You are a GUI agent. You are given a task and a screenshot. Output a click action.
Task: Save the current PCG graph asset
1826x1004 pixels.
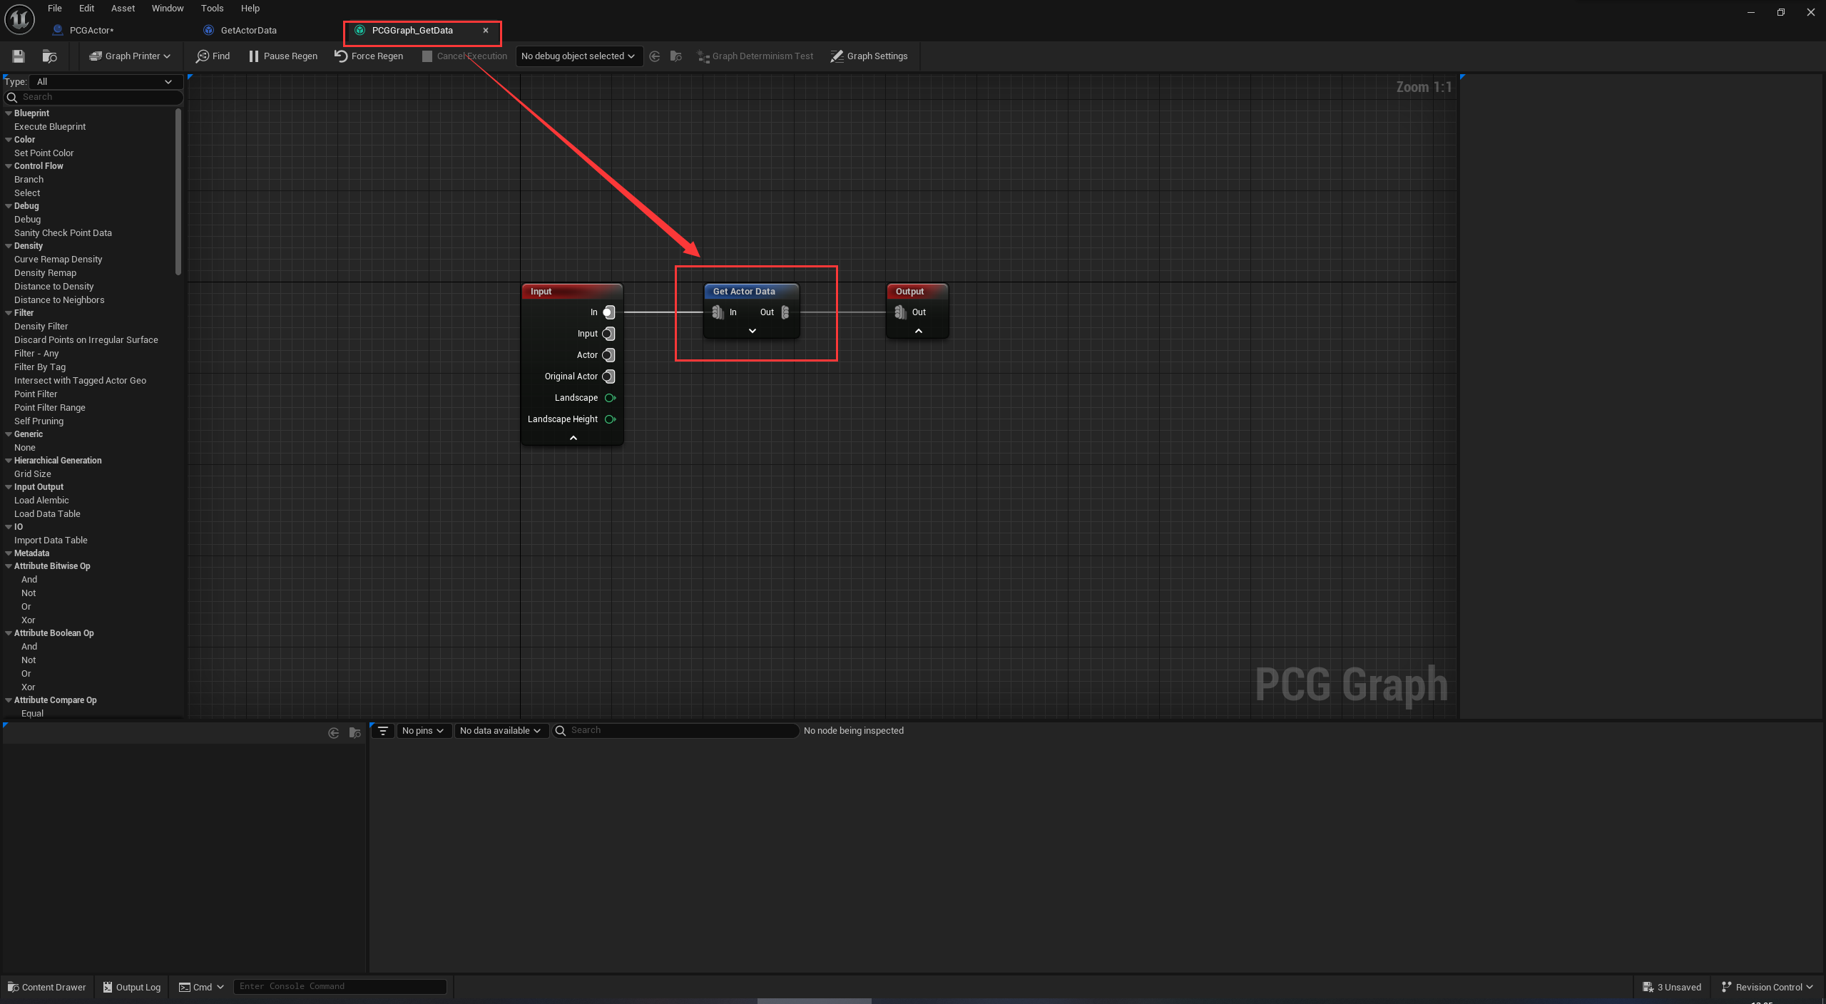[18, 56]
